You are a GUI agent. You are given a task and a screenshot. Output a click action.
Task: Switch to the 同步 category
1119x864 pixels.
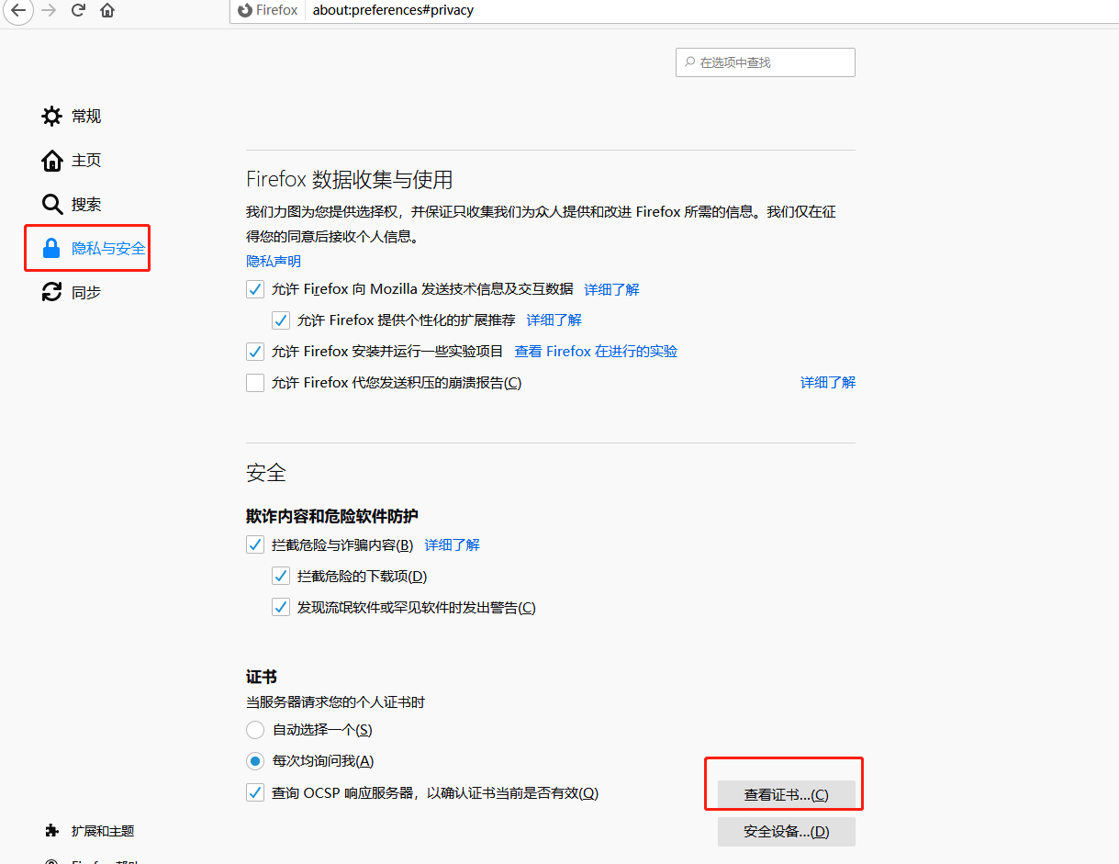(86, 293)
